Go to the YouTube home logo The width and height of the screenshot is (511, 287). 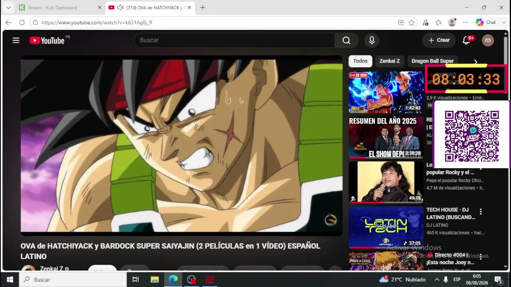pos(47,40)
